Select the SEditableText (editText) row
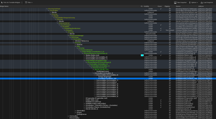216x119 pixels. 108,102
